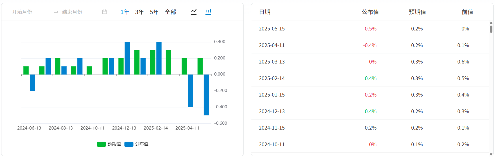Click the 2024-08-13 axis label
This screenshot has height=158, width=495.
point(61,128)
